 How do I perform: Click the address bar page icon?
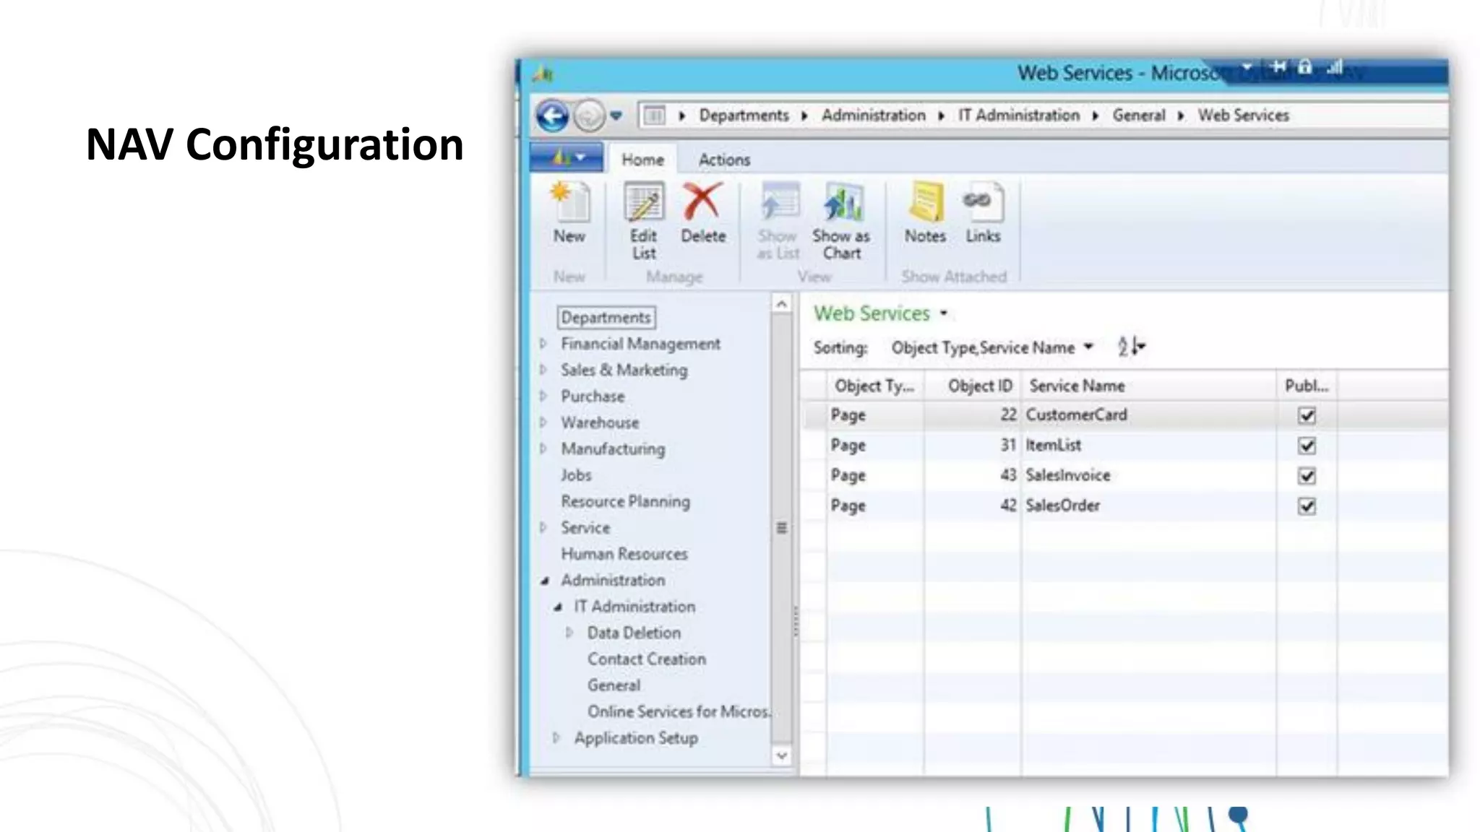pyautogui.click(x=654, y=116)
